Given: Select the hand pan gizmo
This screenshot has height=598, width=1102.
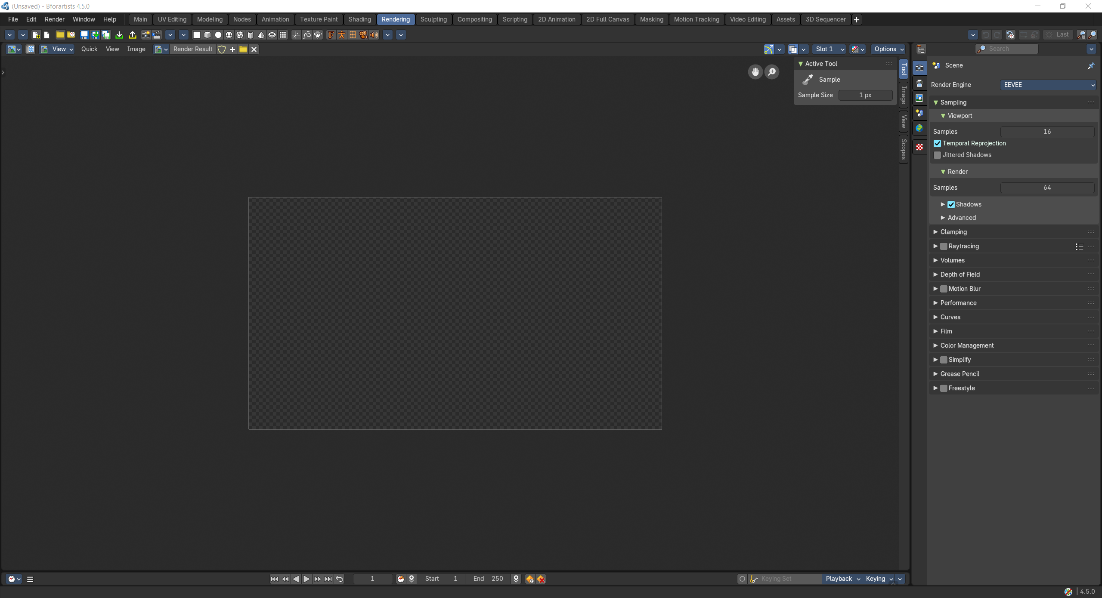Looking at the screenshot, I should click(x=755, y=72).
